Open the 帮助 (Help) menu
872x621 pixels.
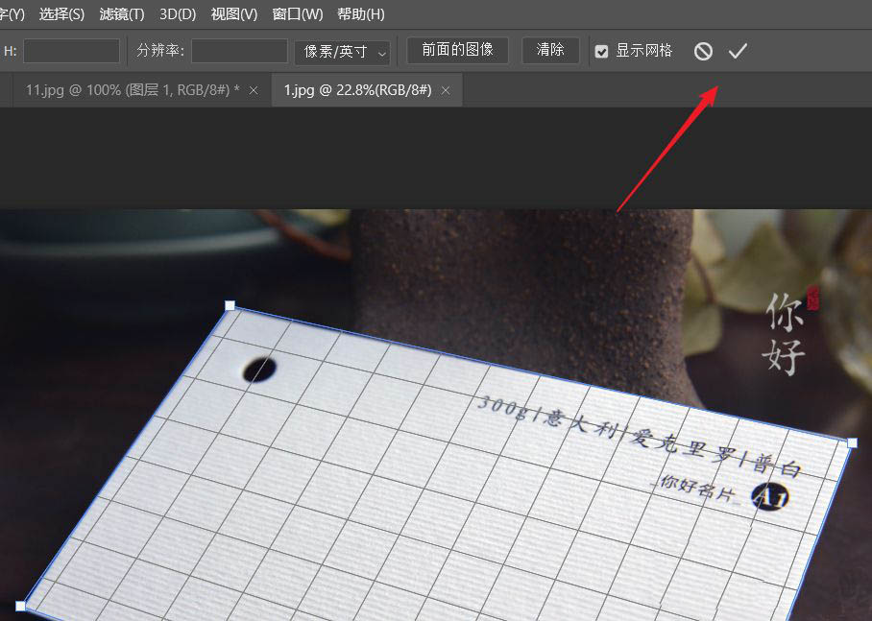(x=359, y=14)
